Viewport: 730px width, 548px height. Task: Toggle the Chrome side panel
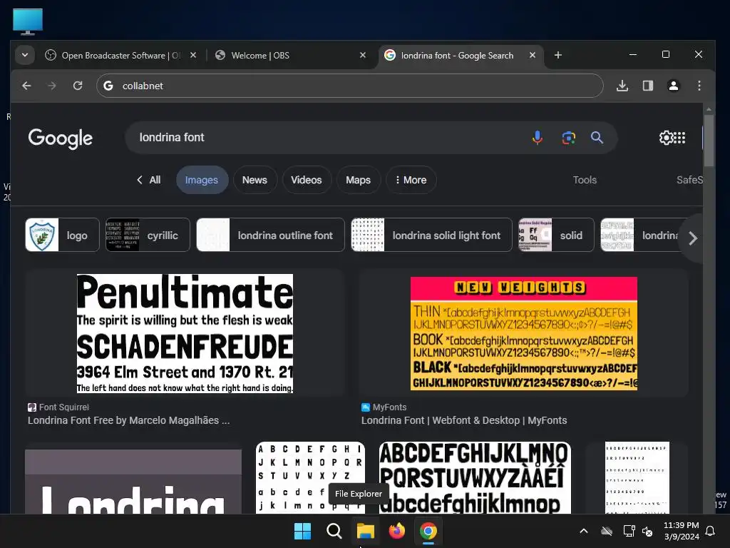[x=647, y=86]
